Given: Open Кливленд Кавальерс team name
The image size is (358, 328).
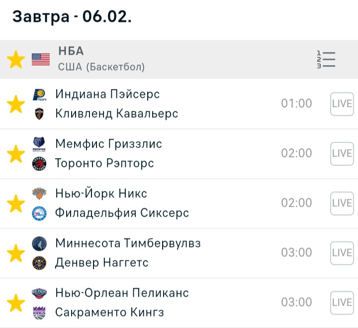Looking at the screenshot, I should tap(117, 114).
